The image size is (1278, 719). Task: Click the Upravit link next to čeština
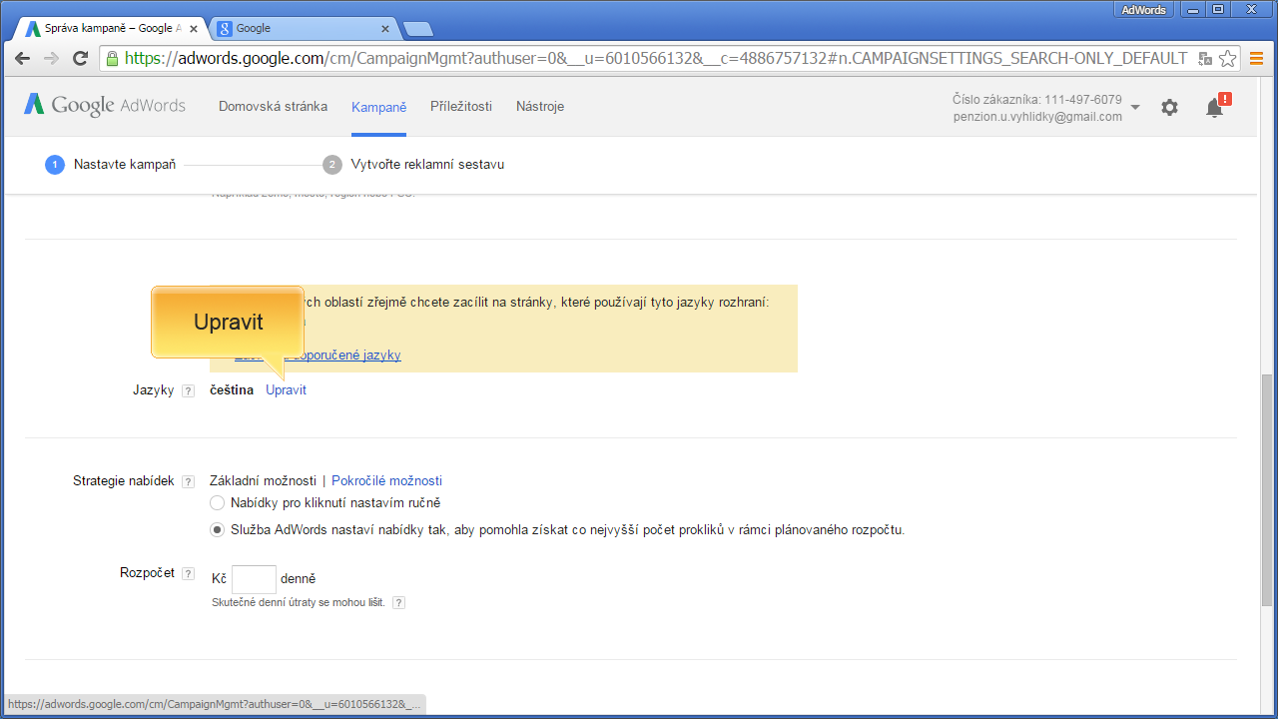tap(286, 390)
